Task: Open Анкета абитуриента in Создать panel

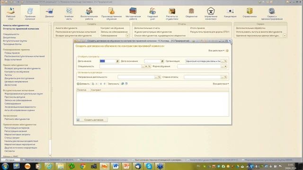Action: tap(66, 28)
